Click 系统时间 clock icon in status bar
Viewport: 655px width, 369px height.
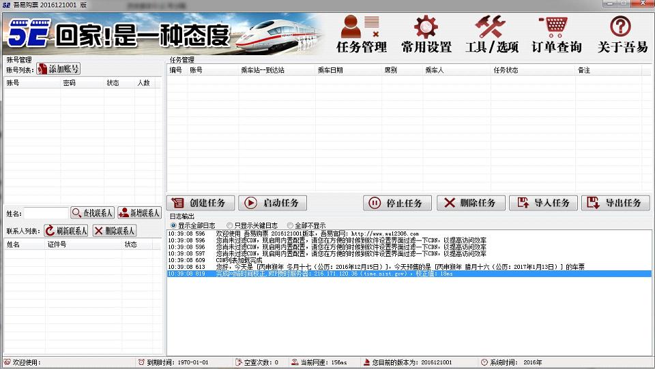[x=484, y=362]
